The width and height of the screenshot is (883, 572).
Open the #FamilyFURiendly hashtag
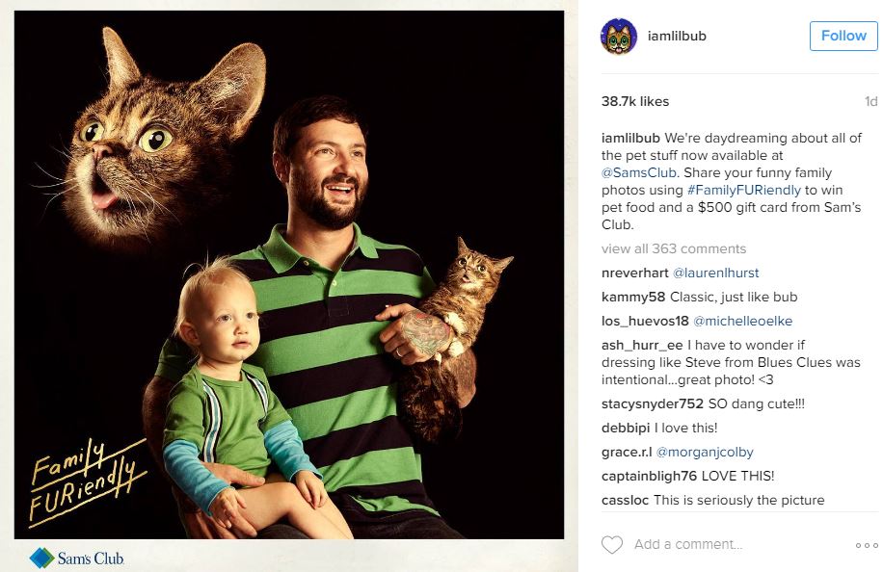(743, 190)
